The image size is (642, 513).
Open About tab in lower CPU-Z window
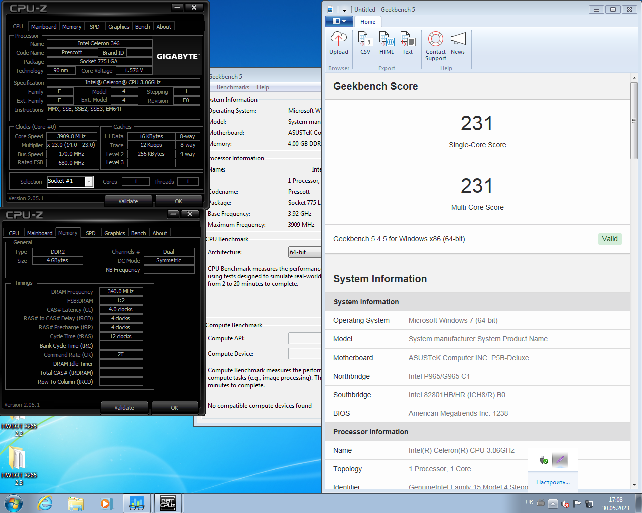click(x=160, y=233)
